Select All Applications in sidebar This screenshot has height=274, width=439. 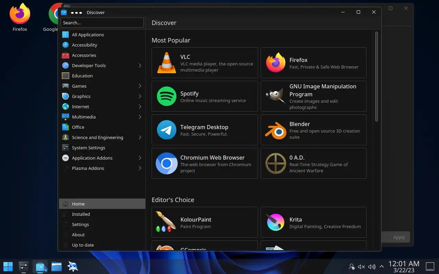pyautogui.click(x=102, y=35)
